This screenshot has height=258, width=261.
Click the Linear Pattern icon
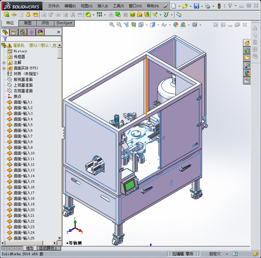coord(99,15)
